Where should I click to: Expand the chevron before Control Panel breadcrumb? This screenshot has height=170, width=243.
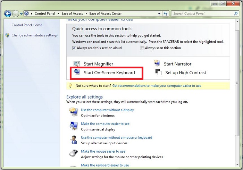pos(32,14)
